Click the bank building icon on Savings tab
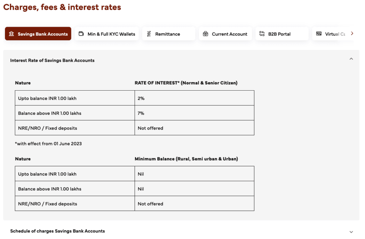Screen dimensions: 365x239 tap(11, 34)
